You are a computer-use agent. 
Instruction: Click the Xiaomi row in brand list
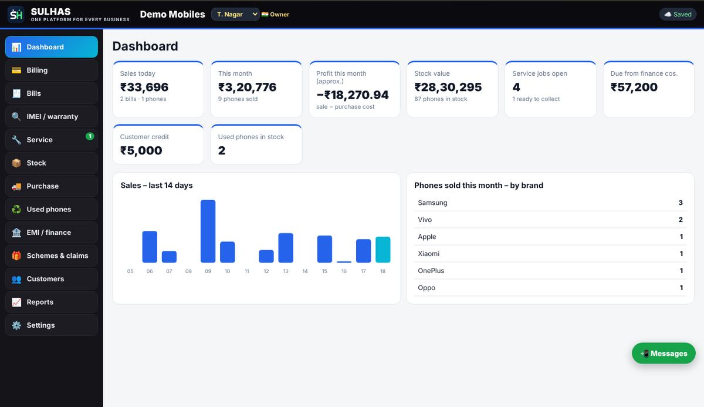(550, 254)
